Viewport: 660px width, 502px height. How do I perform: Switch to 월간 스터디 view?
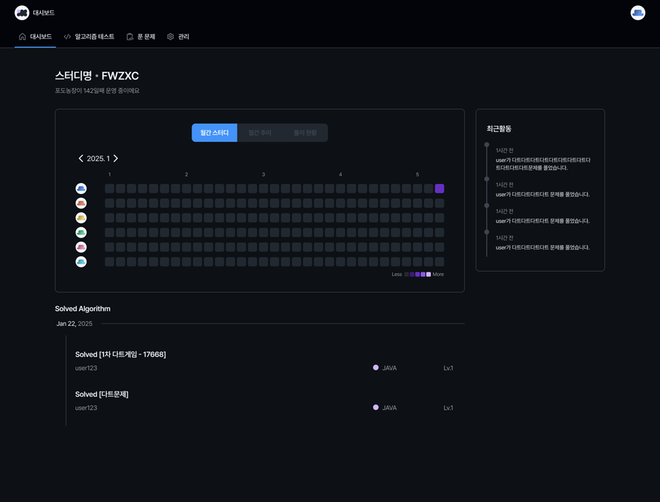[x=214, y=132]
